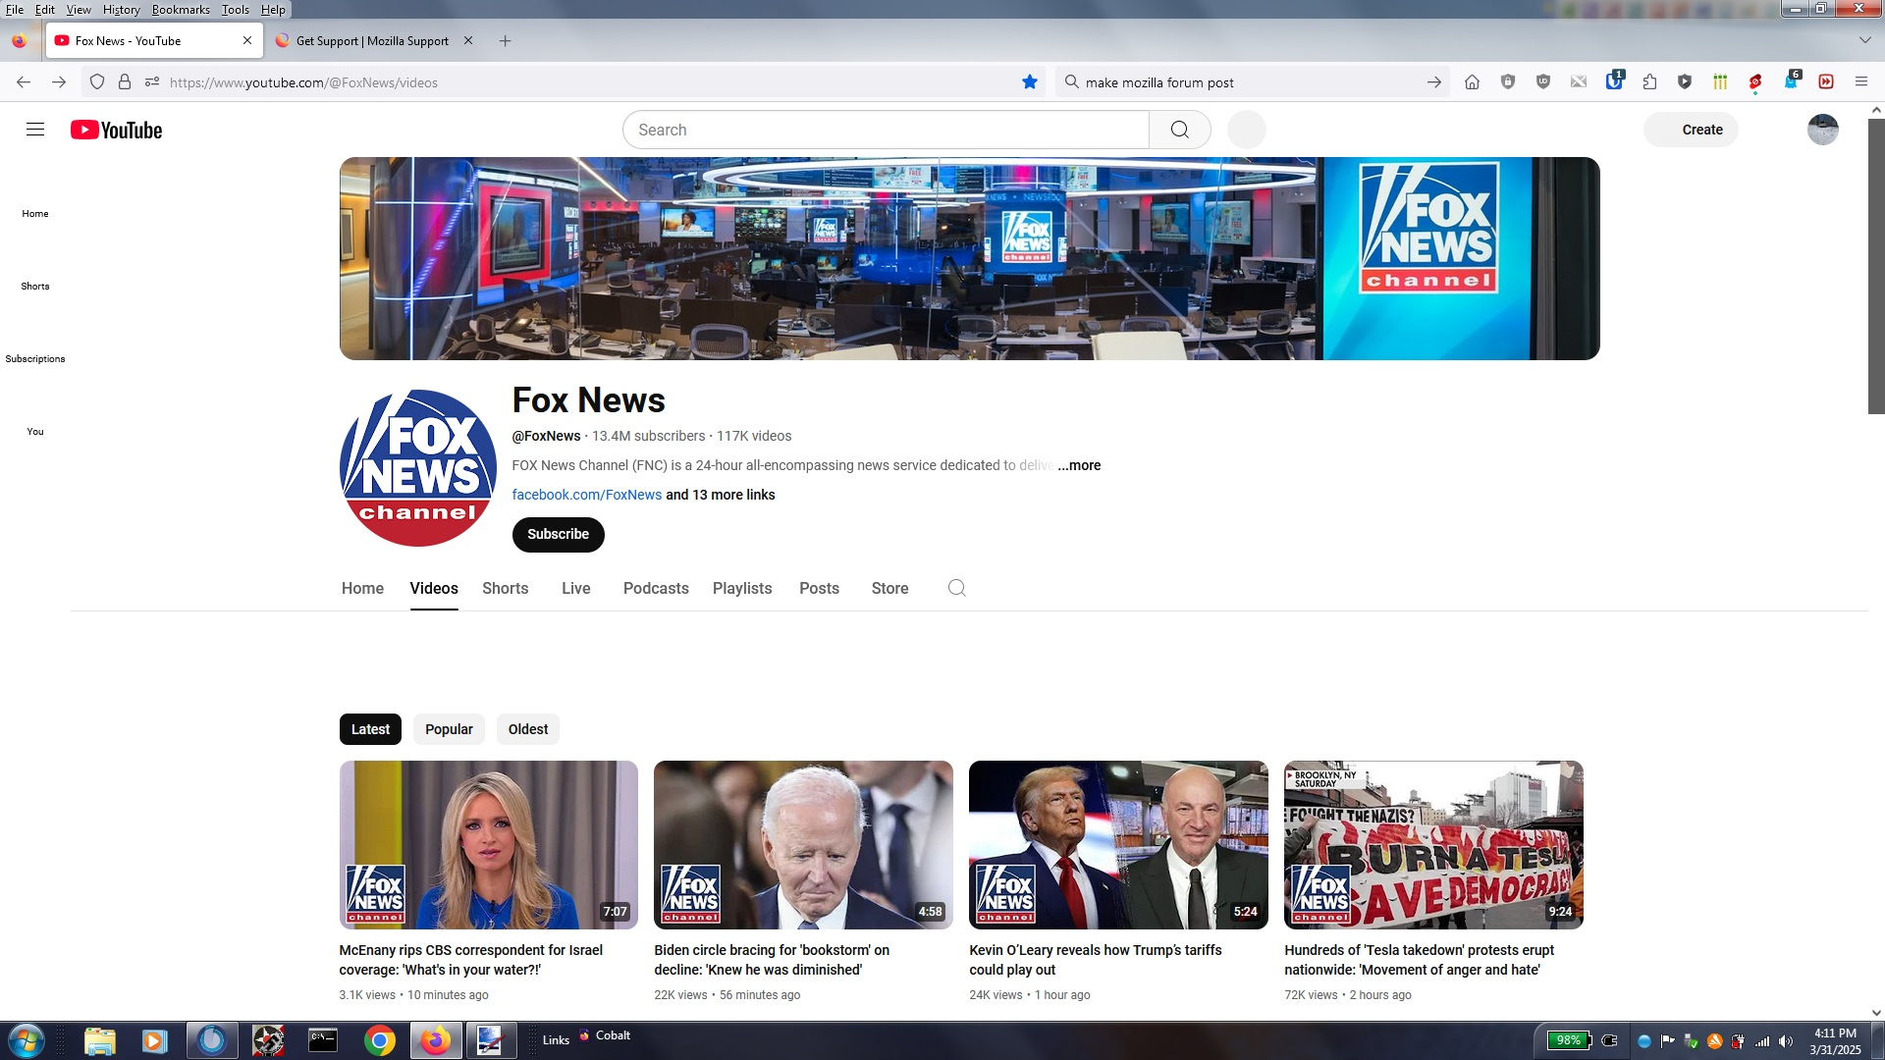The height and width of the screenshot is (1060, 1885).
Task: Open the Bookmarks menu
Action: (181, 9)
